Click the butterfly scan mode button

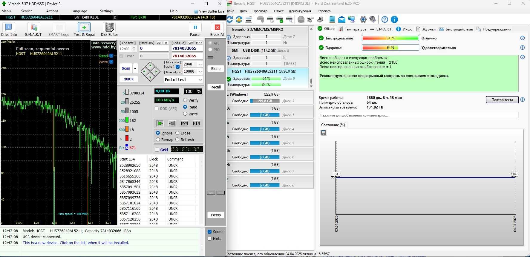click(197, 123)
